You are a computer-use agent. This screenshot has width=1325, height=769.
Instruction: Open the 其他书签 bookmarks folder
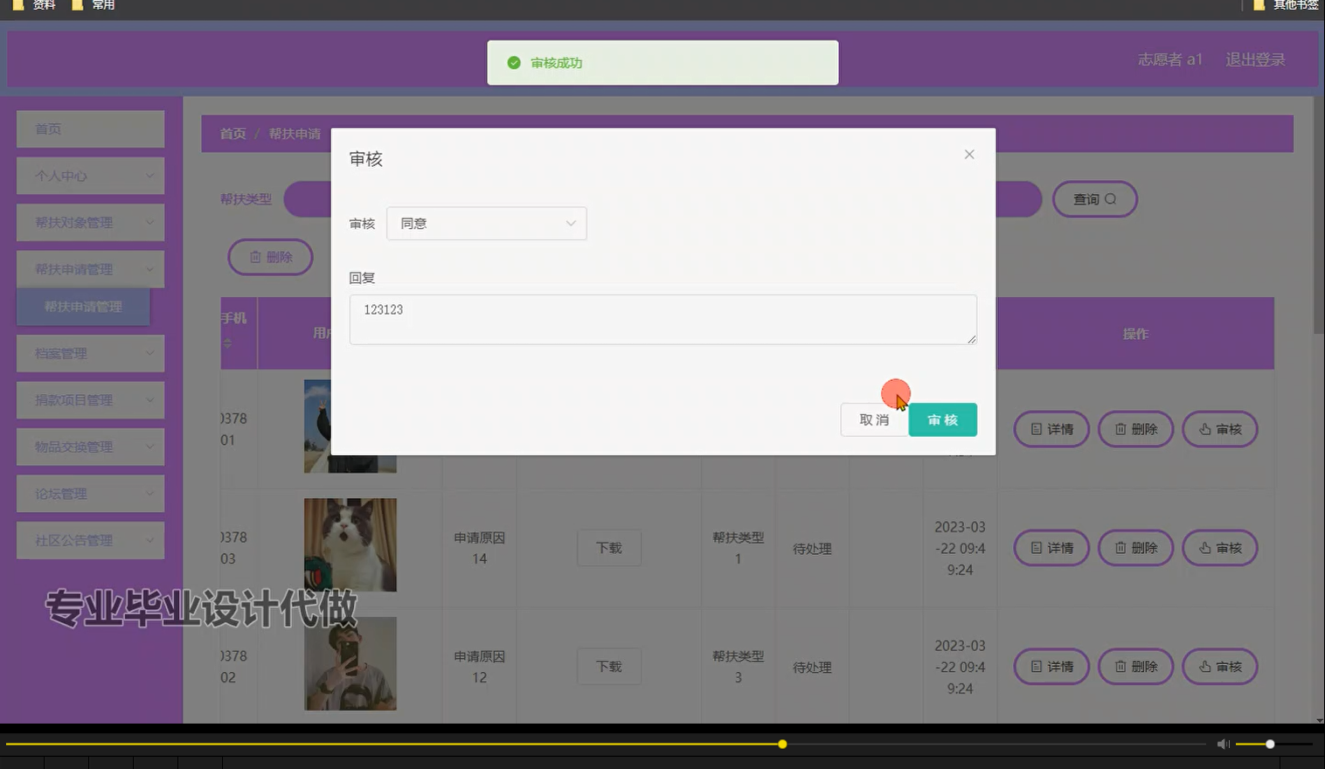pos(1286,5)
